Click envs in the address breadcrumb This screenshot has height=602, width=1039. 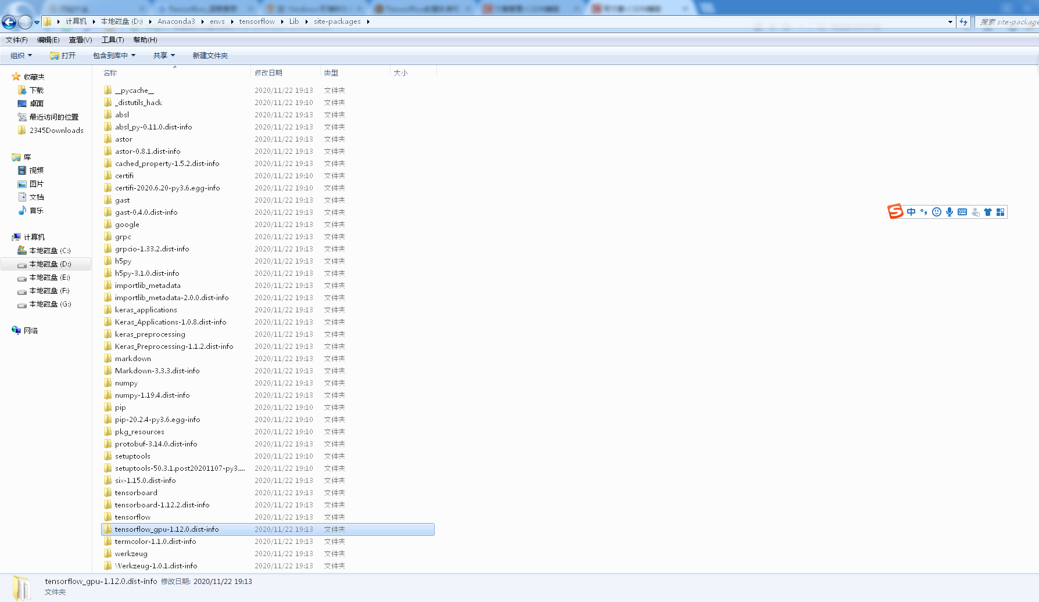[x=217, y=21]
